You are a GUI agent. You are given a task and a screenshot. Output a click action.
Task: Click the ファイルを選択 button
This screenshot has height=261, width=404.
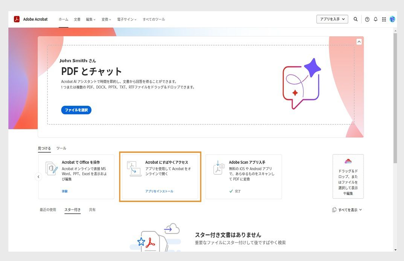click(76, 110)
